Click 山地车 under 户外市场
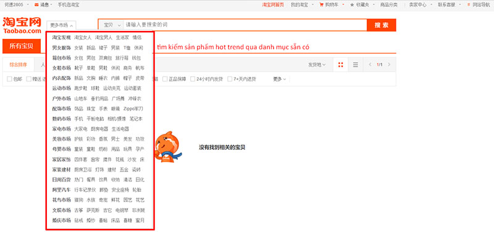Image resolution: width=494 pixels, height=235 pixels. pos(81,99)
